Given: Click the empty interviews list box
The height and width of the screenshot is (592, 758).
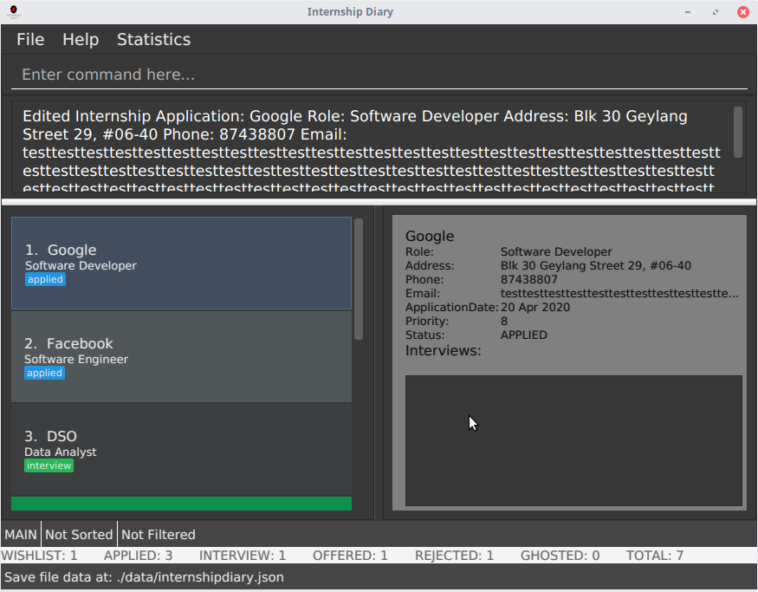Looking at the screenshot, I should click(573, 440).
